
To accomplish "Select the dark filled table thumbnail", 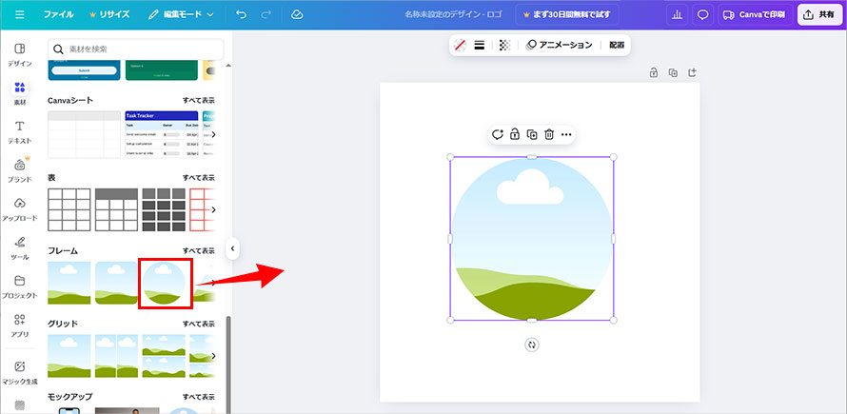I will [x=164, y=209].
